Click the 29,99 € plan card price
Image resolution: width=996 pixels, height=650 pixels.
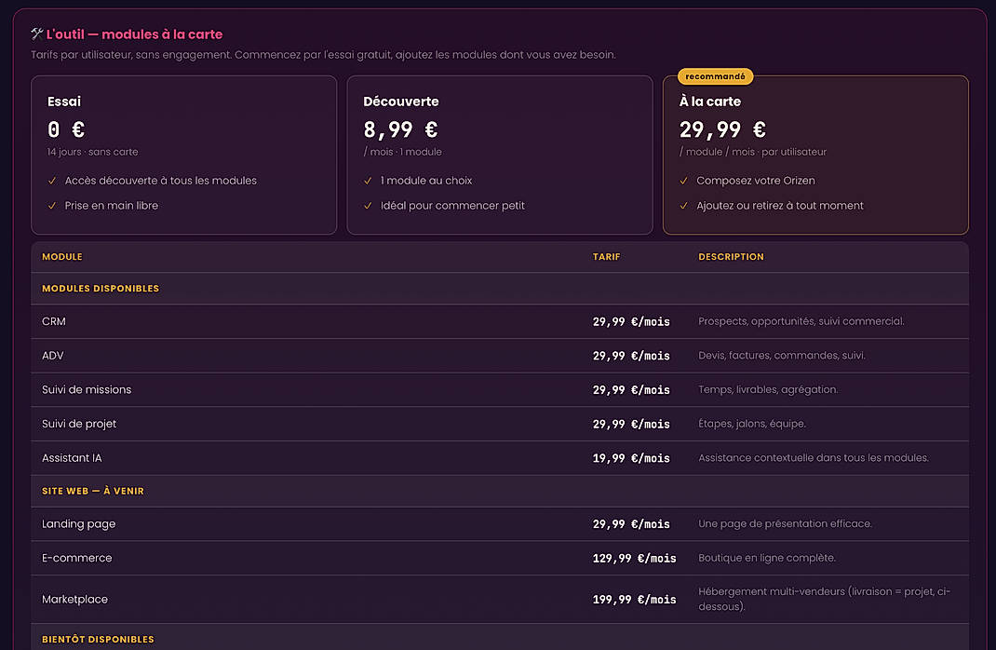point(722,129)
